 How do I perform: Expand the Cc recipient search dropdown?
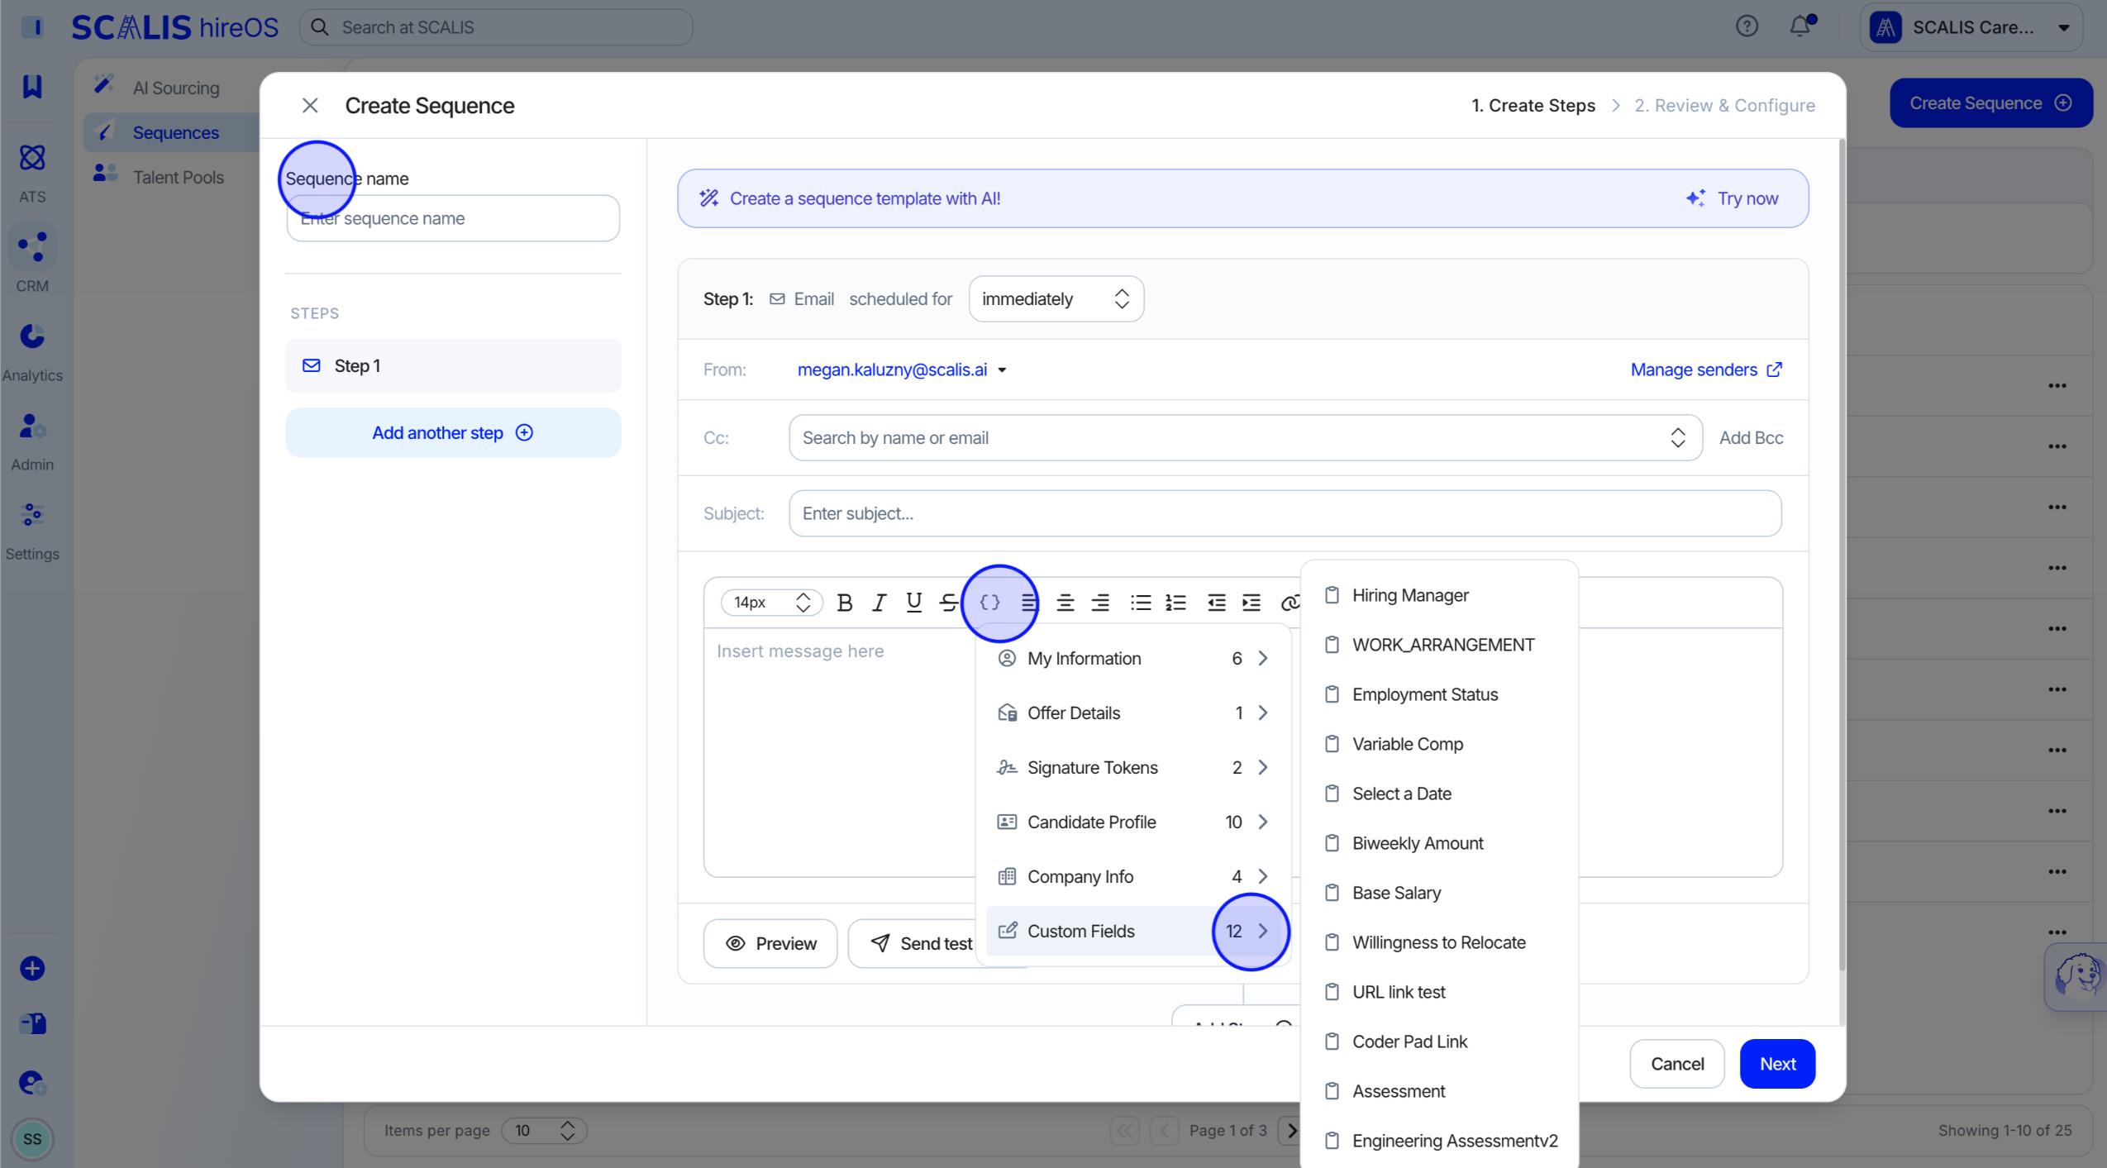tap(1677, 438)
